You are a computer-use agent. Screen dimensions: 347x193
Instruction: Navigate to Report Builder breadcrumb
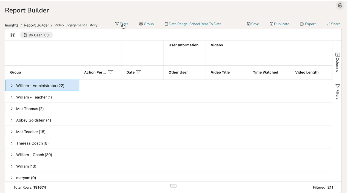tap(36, 25)
